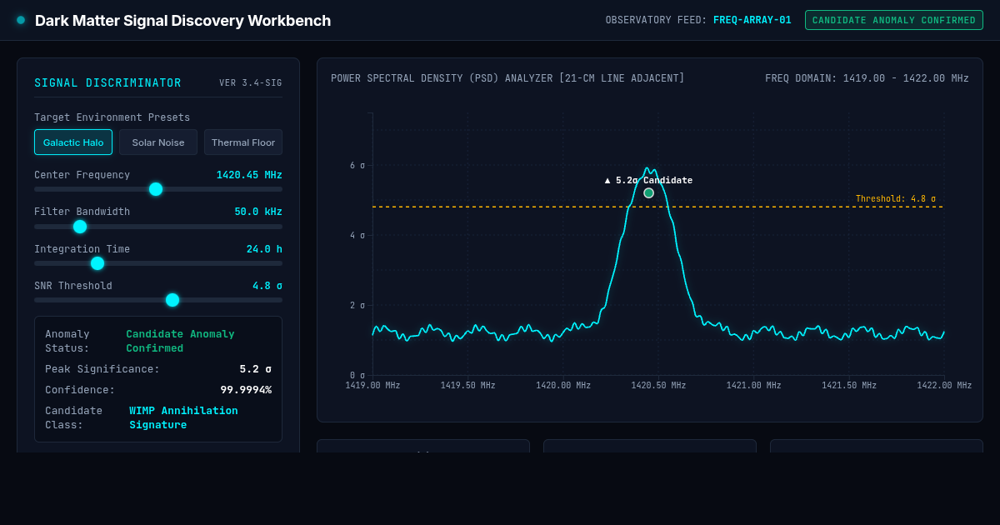The image size is (1000, 525).
Task: Click the Threshold: 4.8 σ chart label
Action: (896, 199)
